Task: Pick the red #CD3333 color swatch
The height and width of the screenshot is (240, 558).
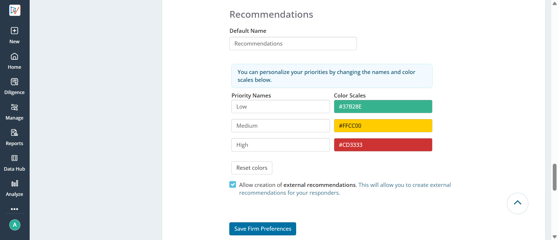Action: pyautogui.click(x=383, y=145)
